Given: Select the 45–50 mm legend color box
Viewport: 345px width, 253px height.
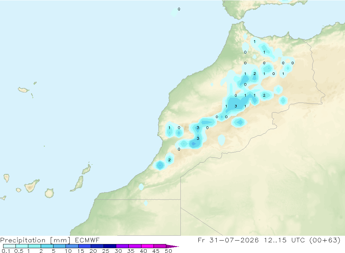Looking at the screenshot, I should point(160,246).
